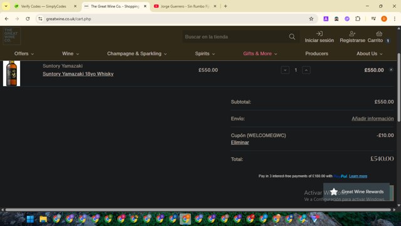
Task: Click the Subtotal label
Action: pyautogui.click(x=241, y=102)
